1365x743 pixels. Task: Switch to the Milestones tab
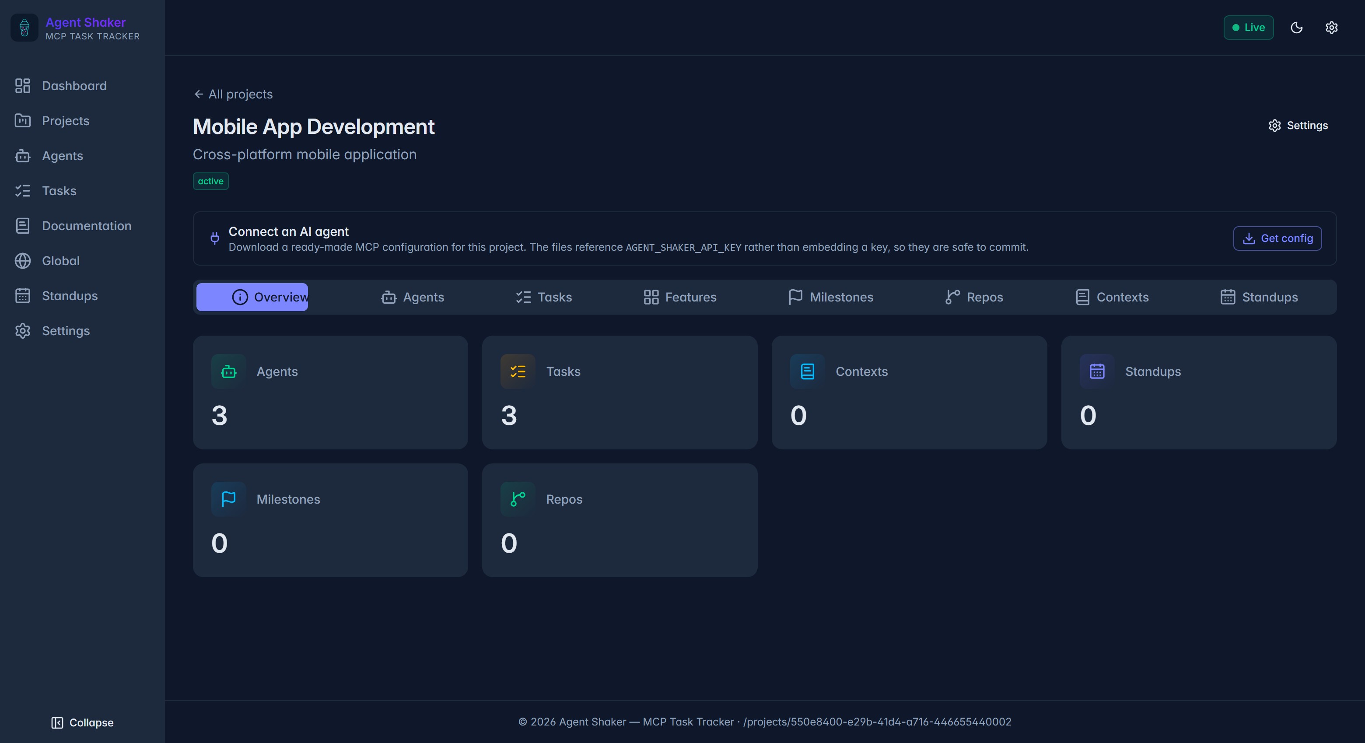(x=831, y=297)
